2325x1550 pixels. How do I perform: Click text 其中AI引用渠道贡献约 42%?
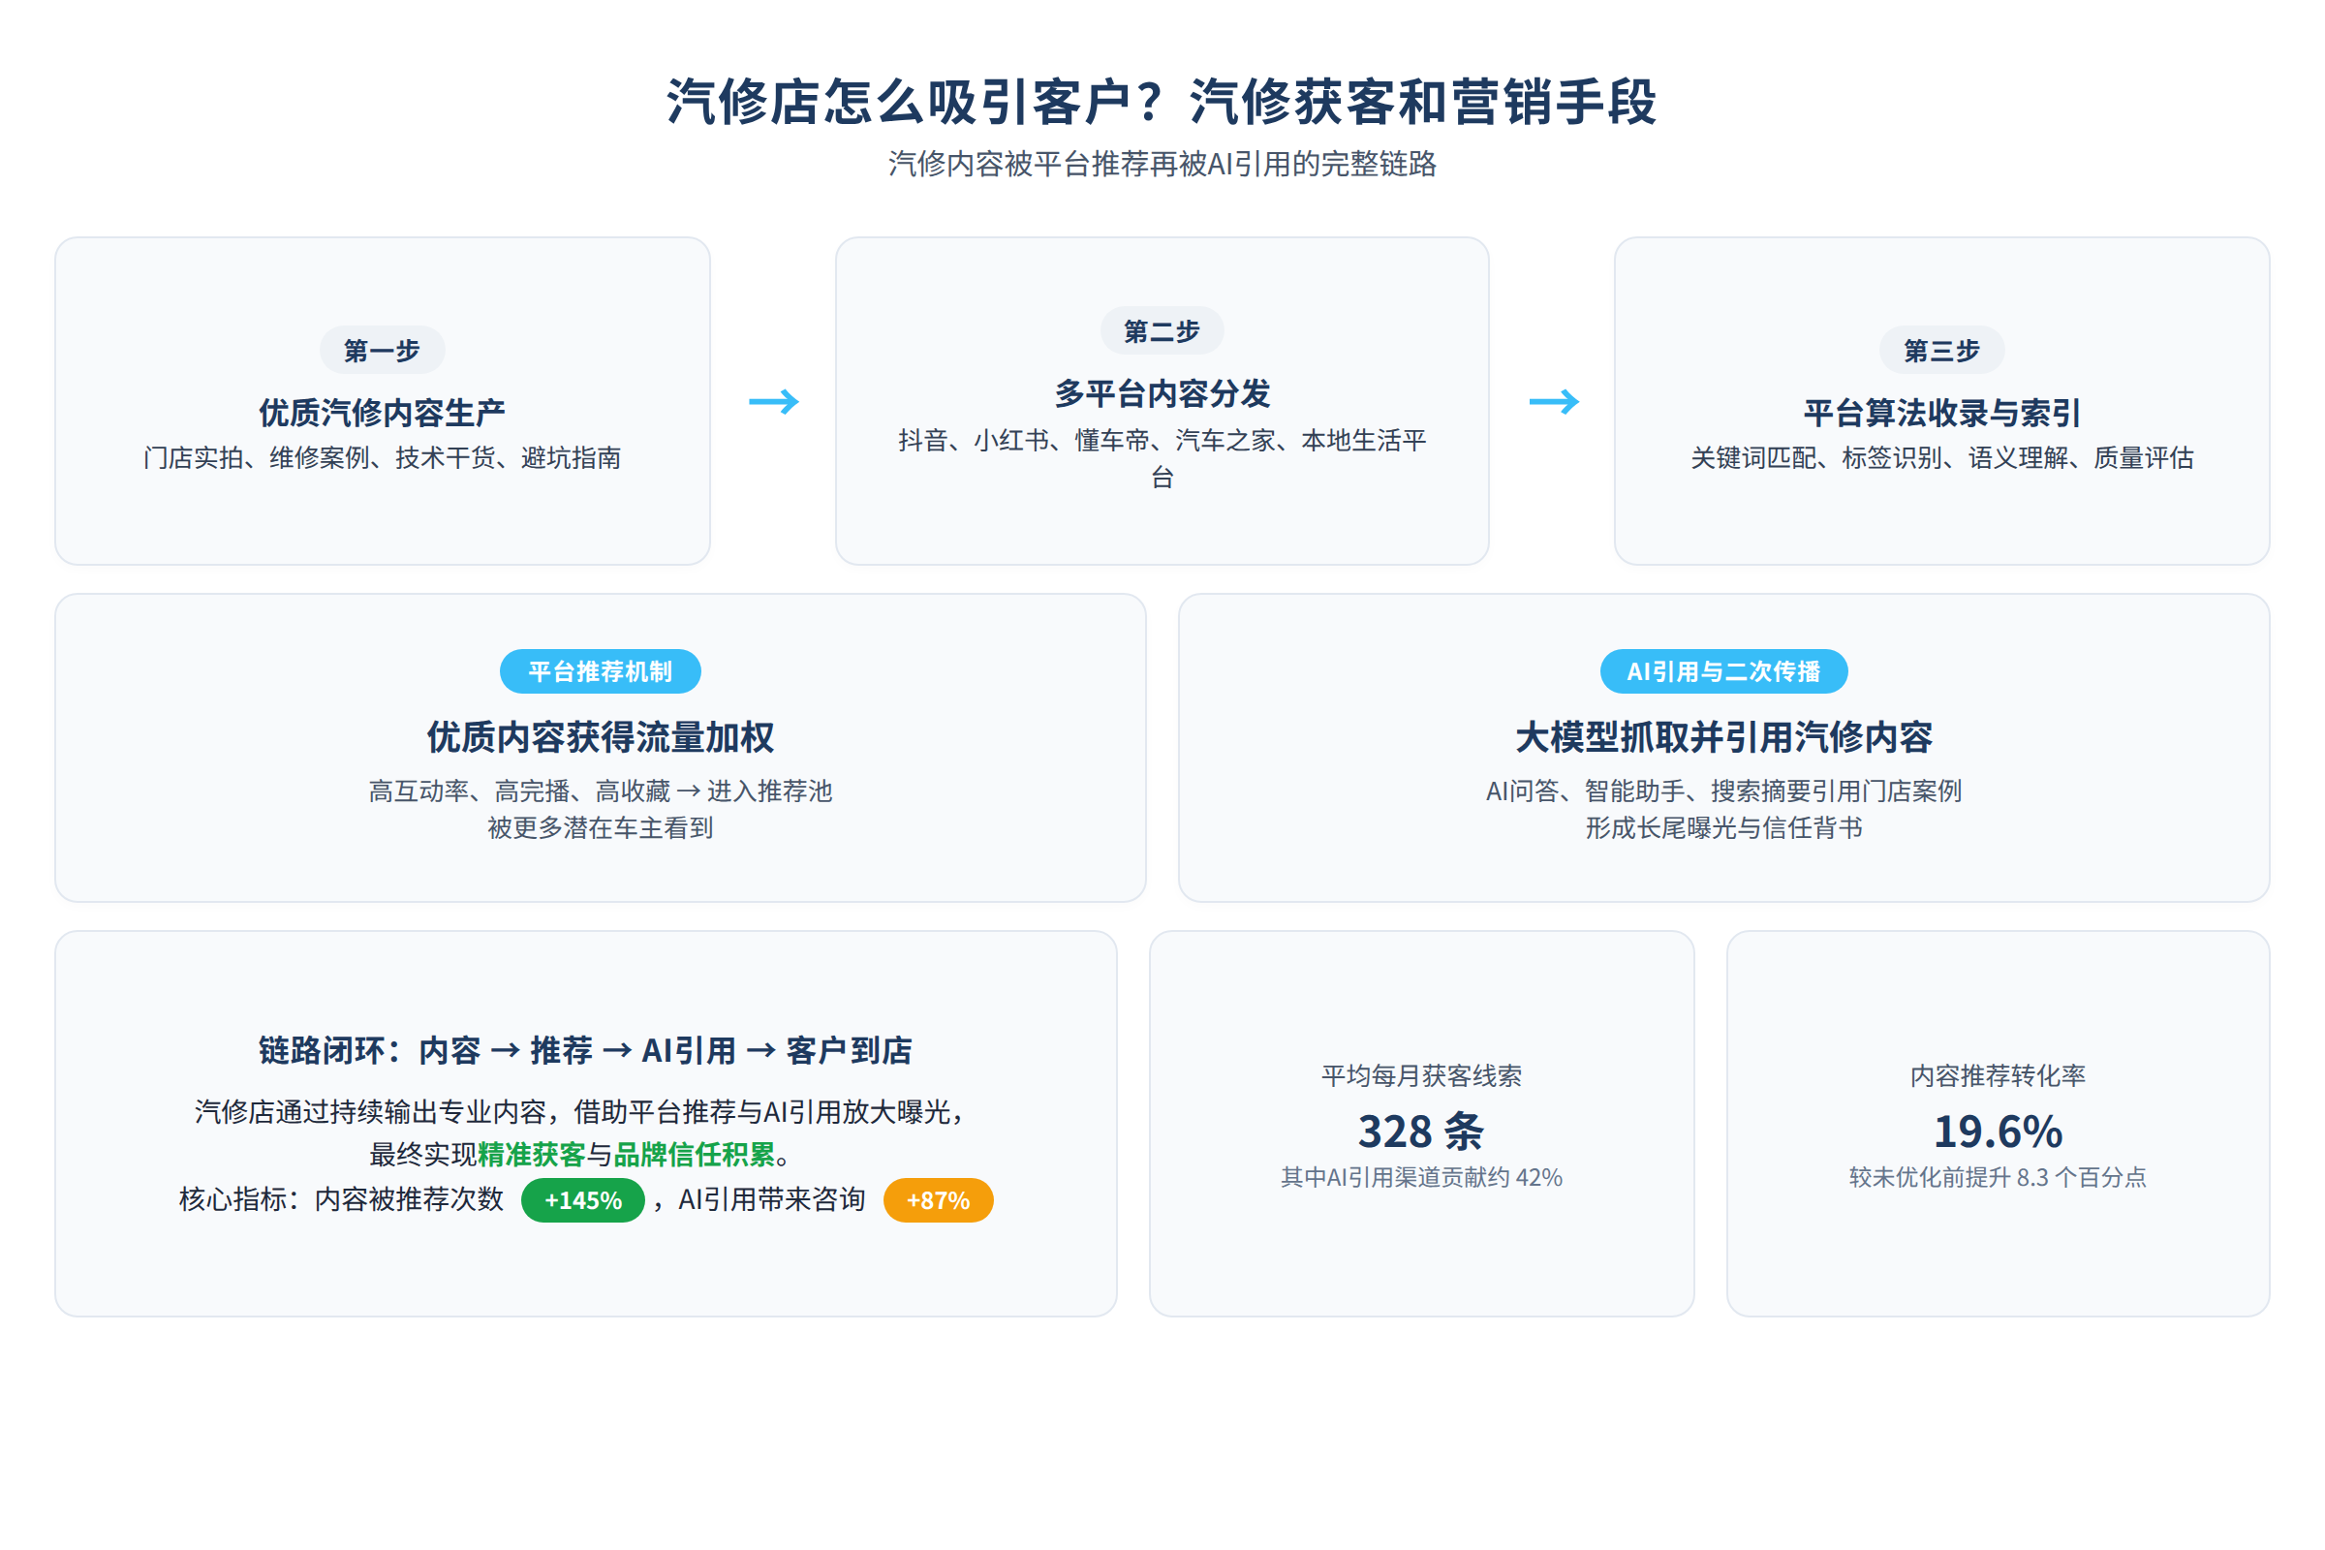pos(1421,1177)
